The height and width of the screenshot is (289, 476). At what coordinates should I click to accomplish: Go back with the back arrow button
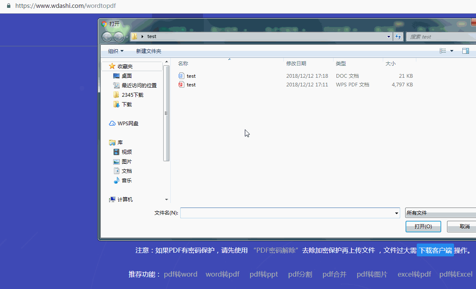point(107,37)
